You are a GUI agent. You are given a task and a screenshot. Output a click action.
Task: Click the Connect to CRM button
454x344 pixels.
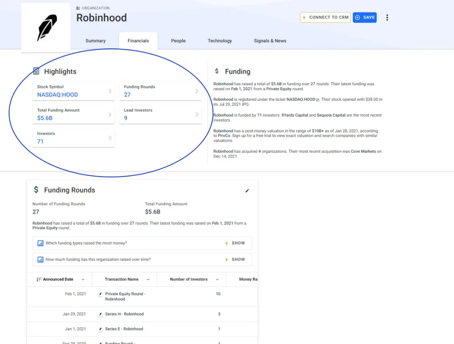point(325,17)
